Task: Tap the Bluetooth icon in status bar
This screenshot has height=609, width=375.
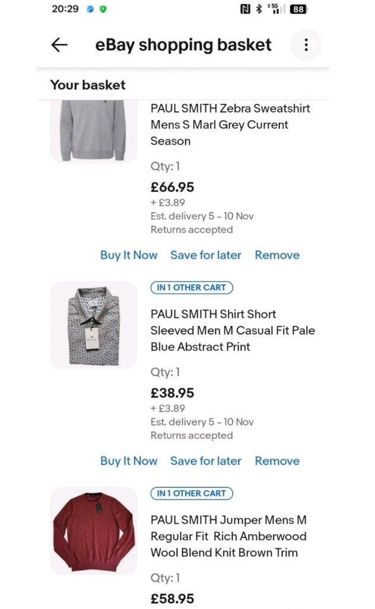Action: 259,10
